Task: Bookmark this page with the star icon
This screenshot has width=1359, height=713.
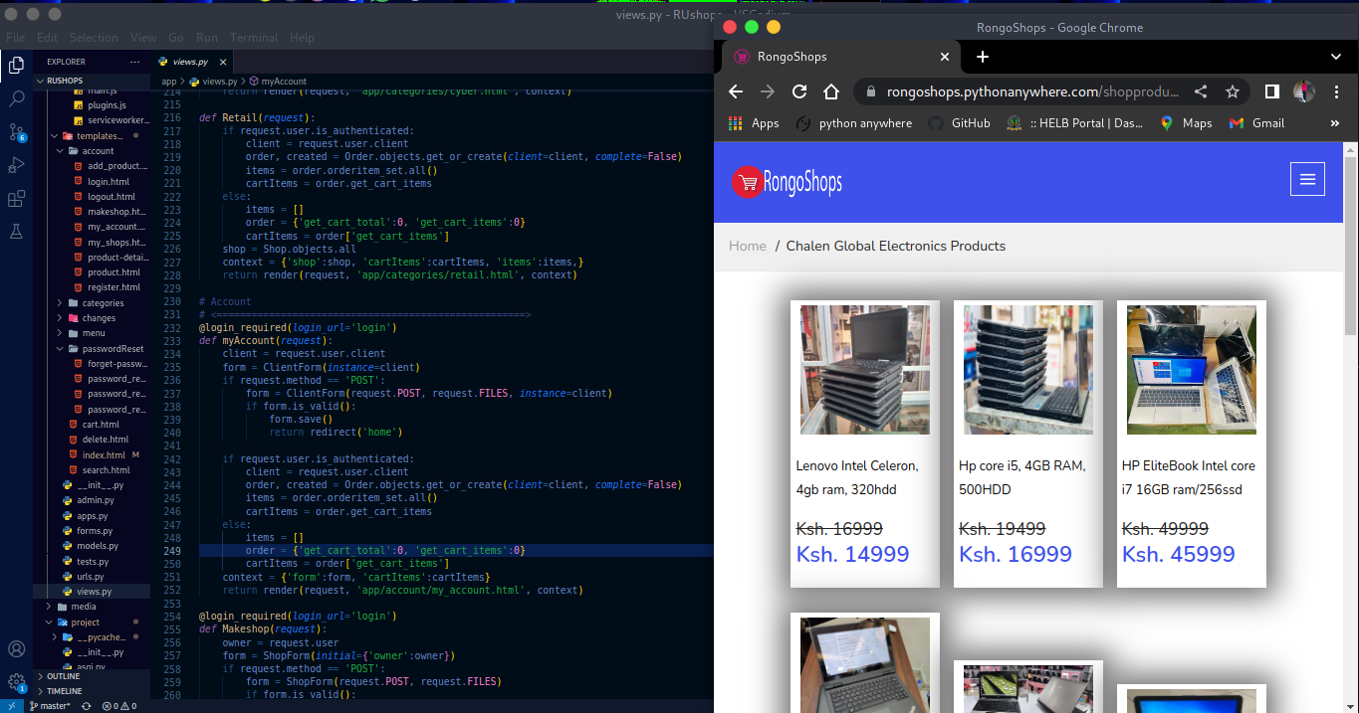Action: [x=1233, y=91]
